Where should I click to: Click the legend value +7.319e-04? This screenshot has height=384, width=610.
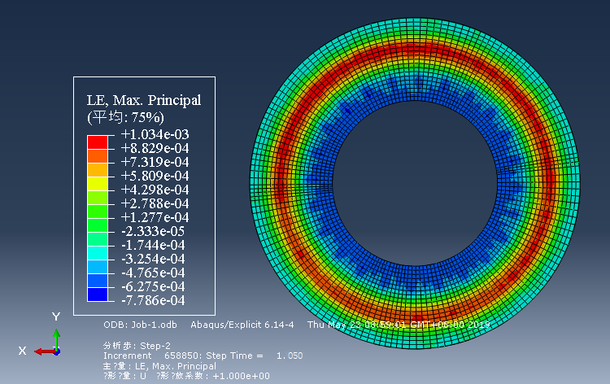point(155,162)
